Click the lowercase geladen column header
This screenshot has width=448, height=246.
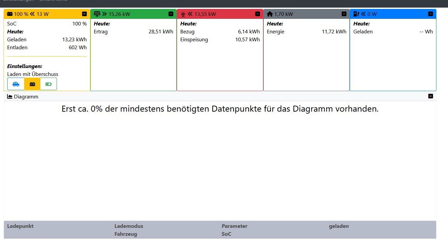(x=339, y=226)
